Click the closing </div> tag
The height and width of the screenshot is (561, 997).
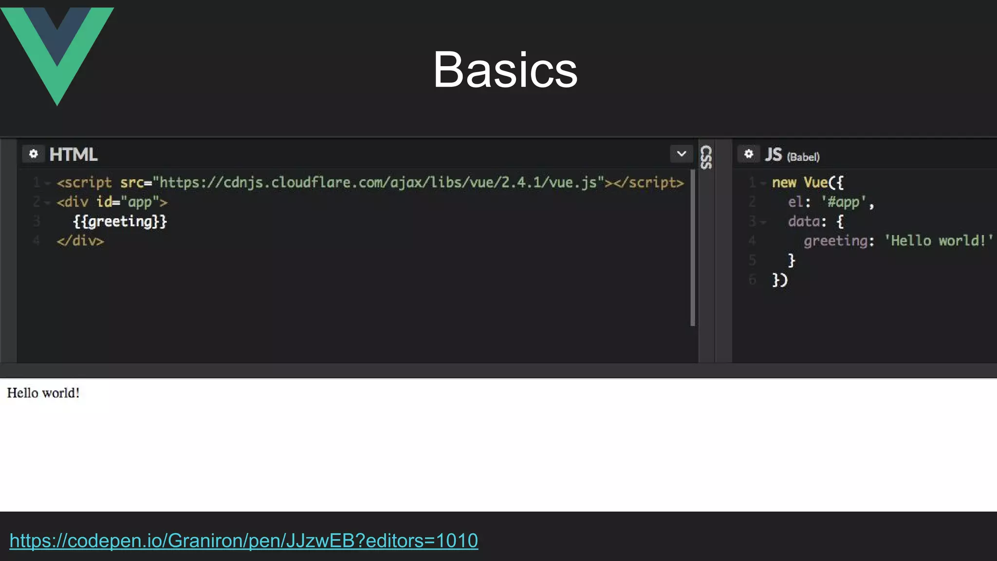point(80,241)
